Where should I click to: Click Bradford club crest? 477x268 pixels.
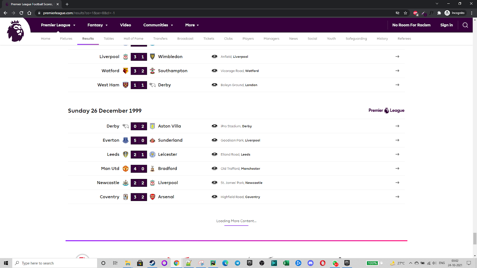[152, 169]
